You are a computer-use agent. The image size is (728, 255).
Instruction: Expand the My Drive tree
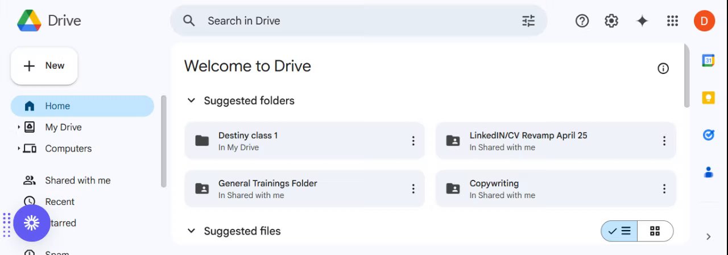(x=19, y=127)
